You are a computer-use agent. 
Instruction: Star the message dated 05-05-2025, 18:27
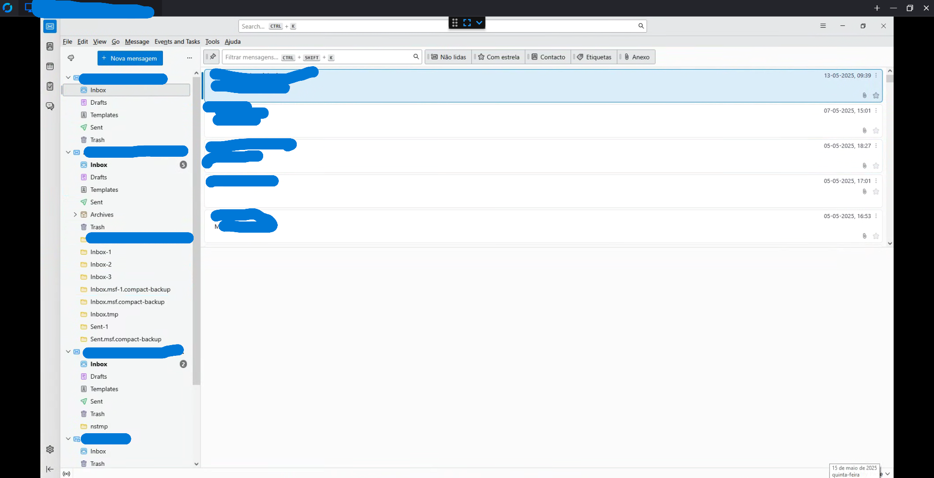[x=876, y=166]
